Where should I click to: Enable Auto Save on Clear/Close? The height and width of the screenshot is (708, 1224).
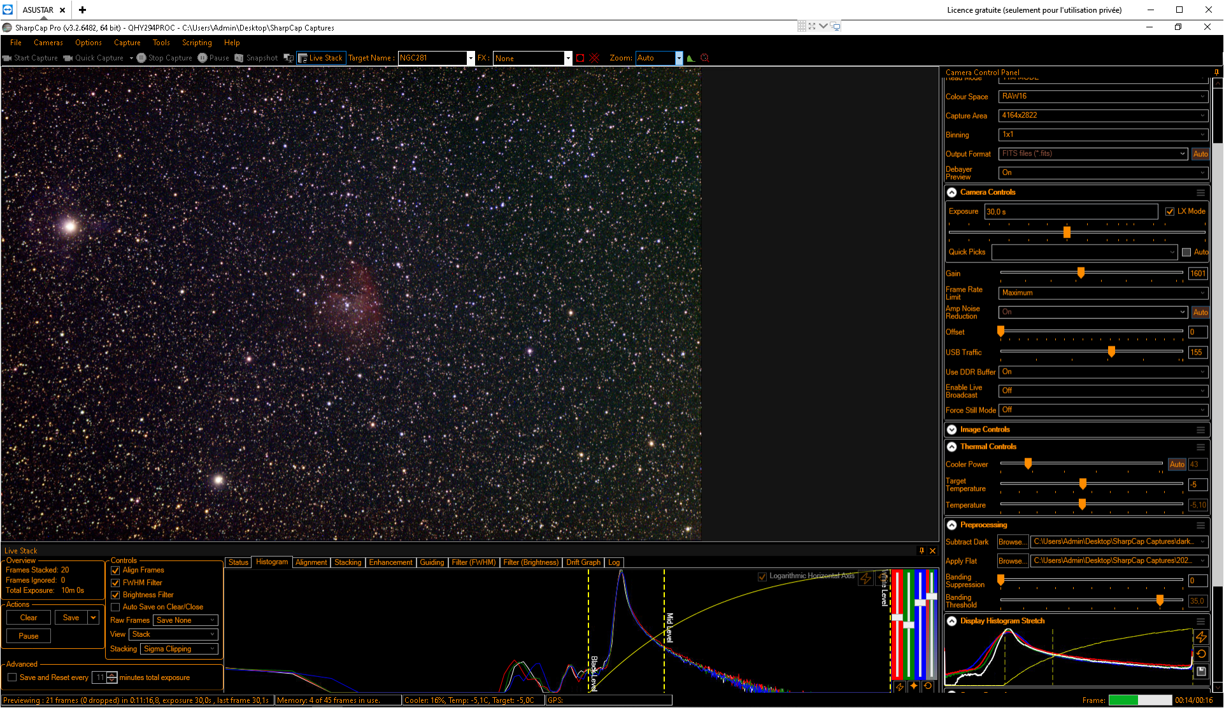click(115, 607)
